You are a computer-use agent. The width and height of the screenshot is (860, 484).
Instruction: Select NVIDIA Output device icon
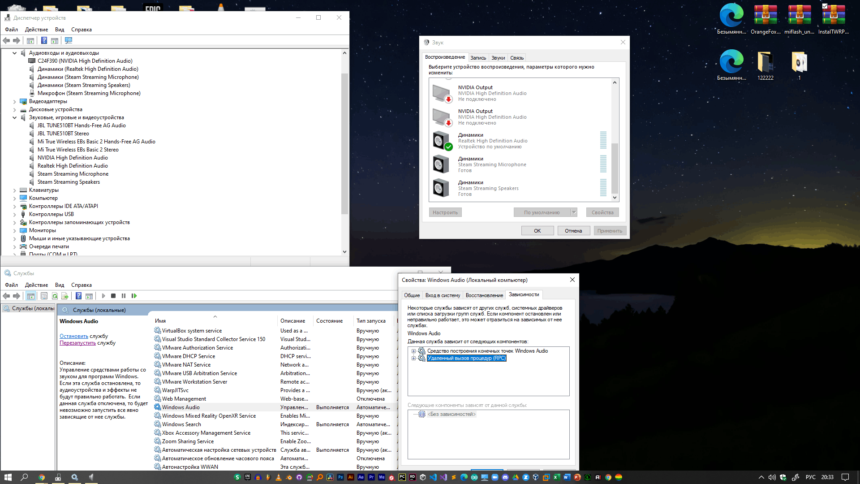(441, 92)
